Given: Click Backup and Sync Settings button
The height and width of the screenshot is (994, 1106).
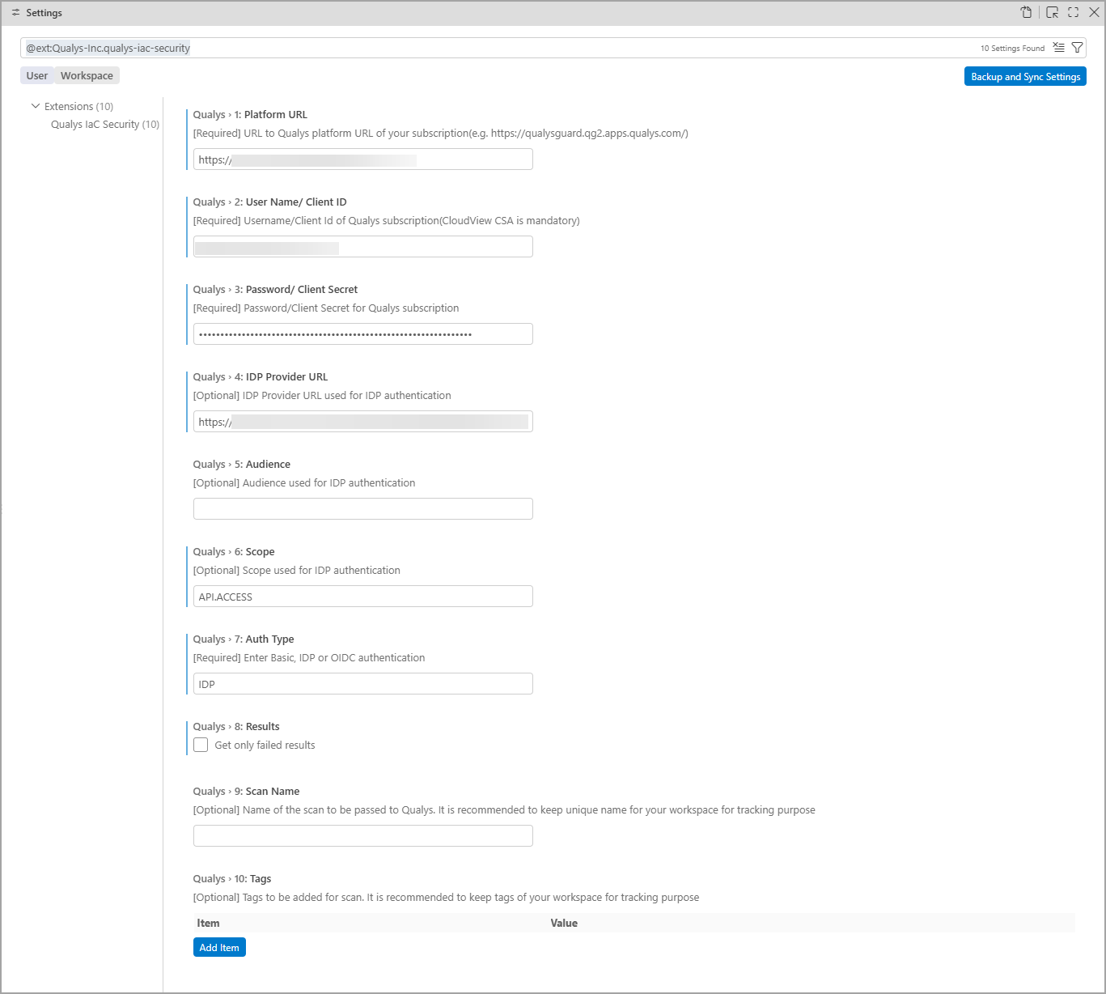Looking at the screenshot, I should (1025, 76).
